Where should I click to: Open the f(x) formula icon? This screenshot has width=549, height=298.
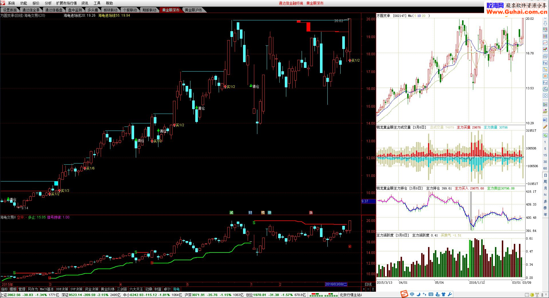point(545,89)
